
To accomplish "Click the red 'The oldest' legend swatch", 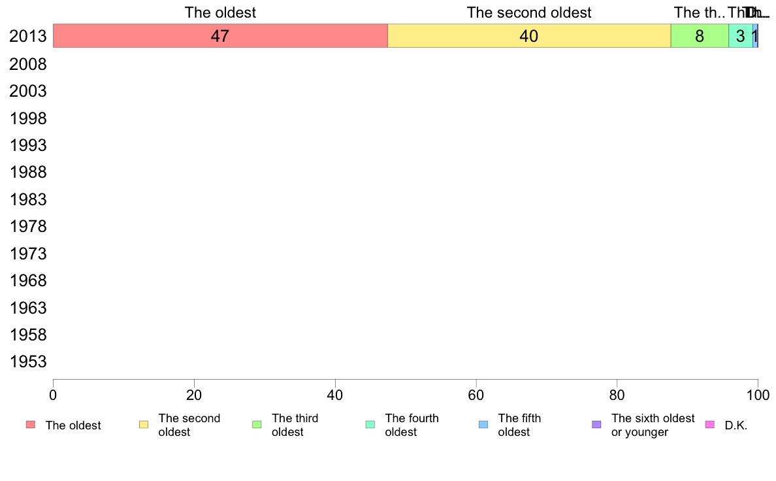I will tap(31, 425).
